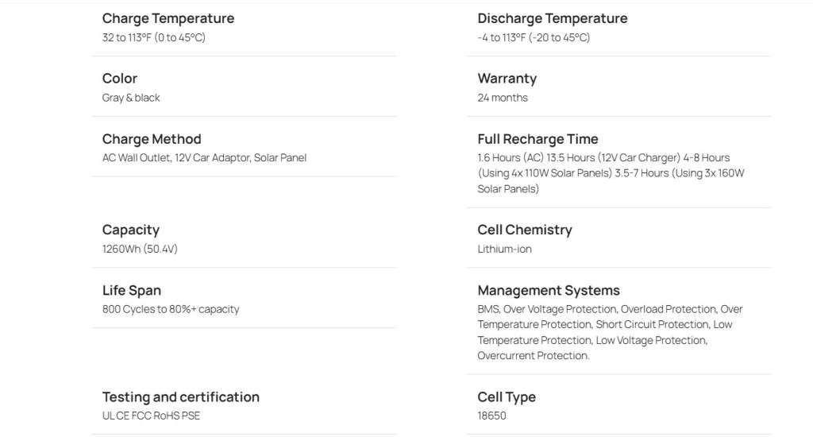Click the Capacity heading
This screenshot has width=813, height=437.
click(x=131, y=230)
